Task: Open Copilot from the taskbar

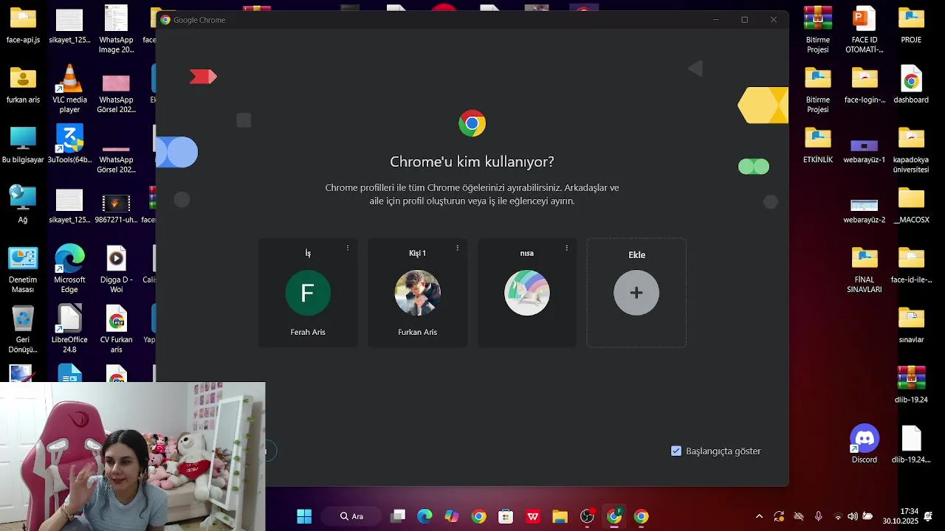Action: coord(452,516)
